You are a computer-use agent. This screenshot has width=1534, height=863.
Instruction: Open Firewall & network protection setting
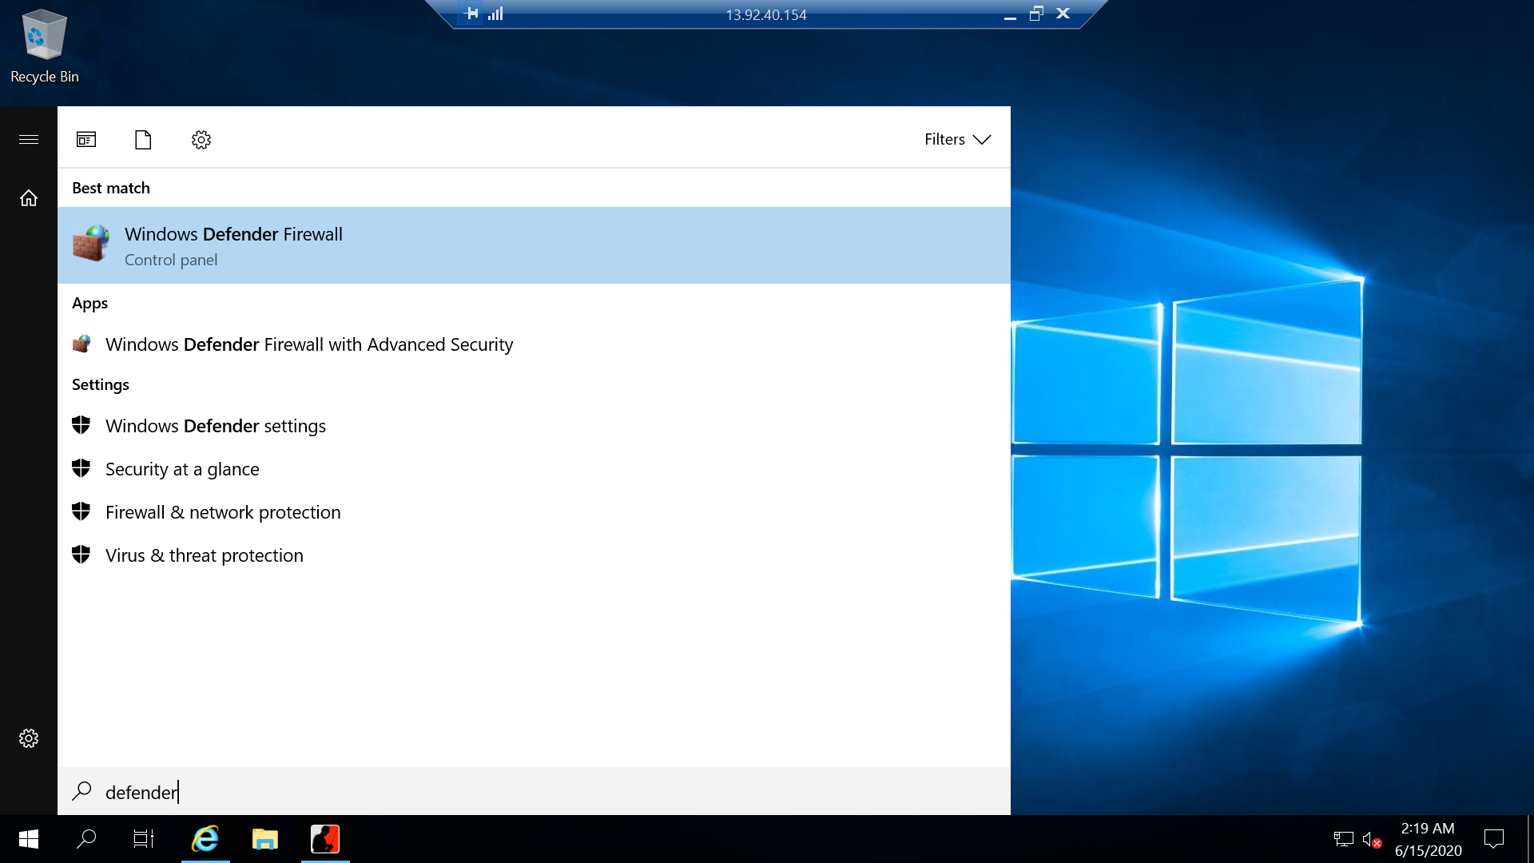coord(534,512)
